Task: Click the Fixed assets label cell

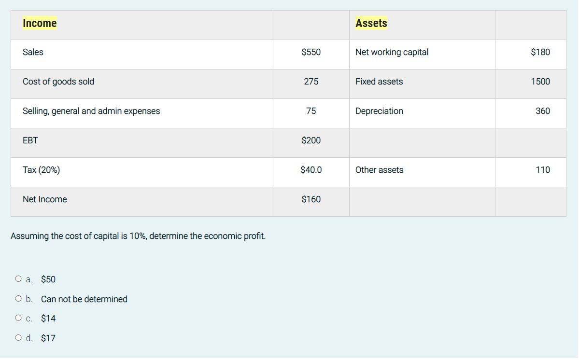Action: click(379, 82)
